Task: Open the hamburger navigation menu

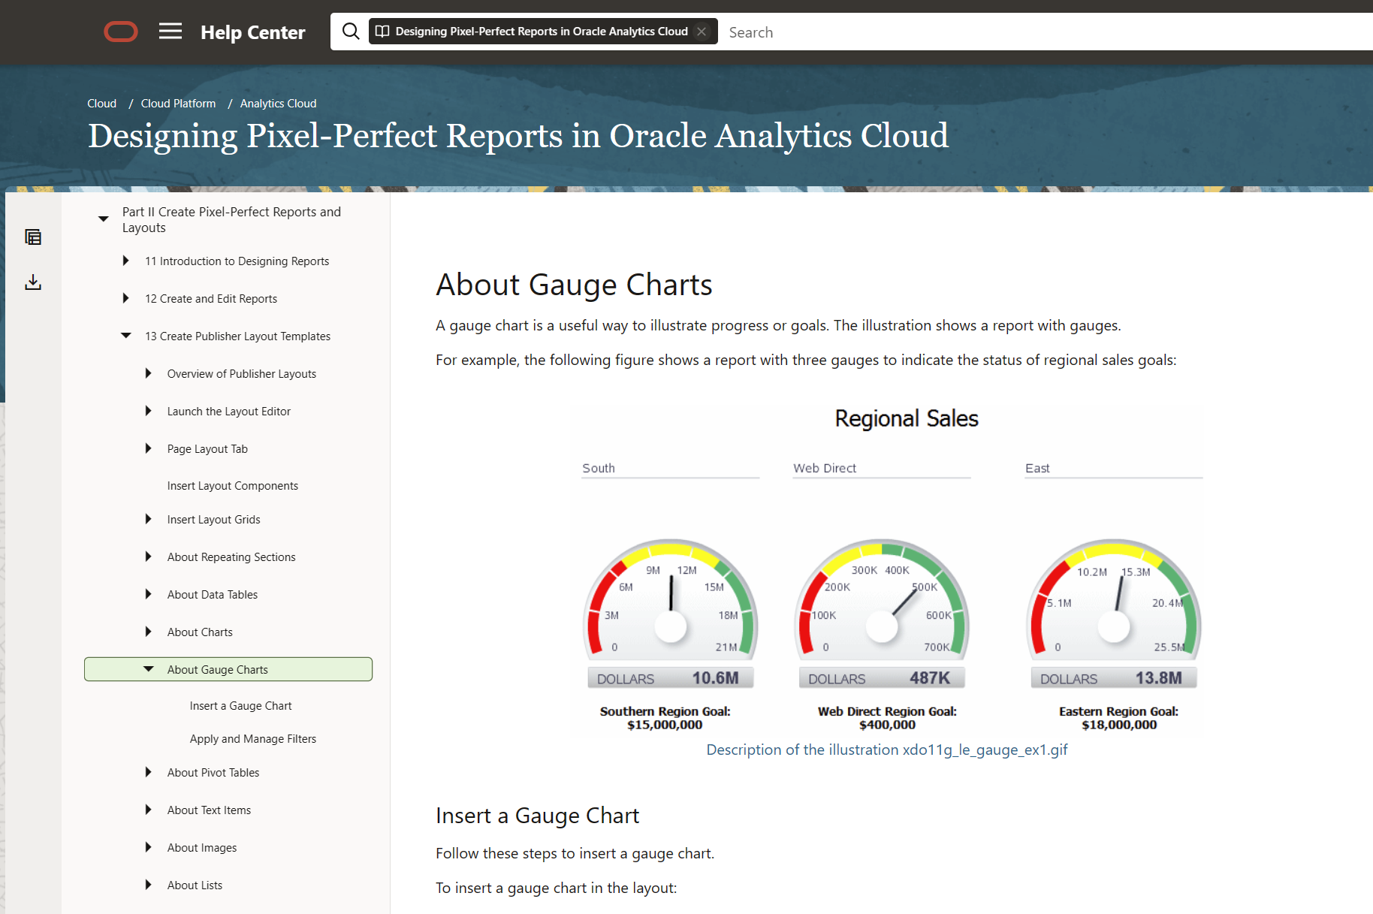Action: (170, 32)
